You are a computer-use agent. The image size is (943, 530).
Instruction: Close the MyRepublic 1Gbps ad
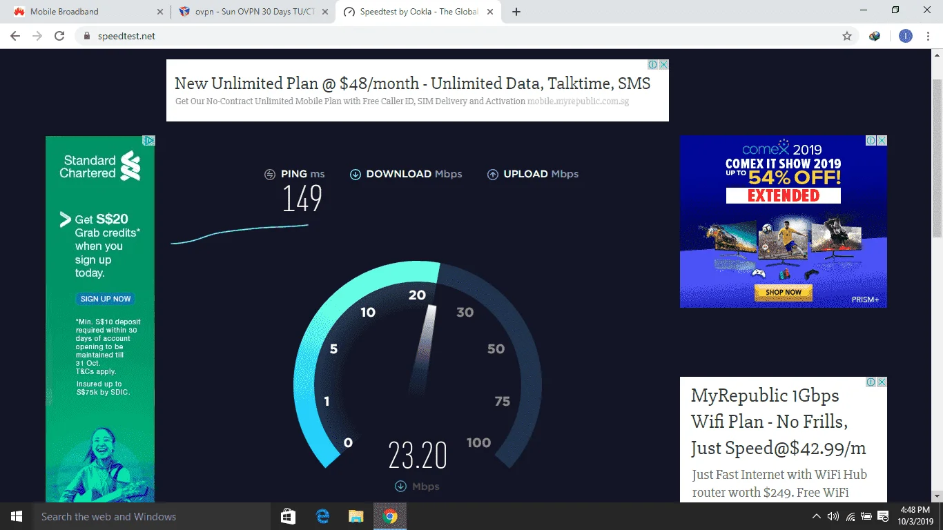pos(882,382)
